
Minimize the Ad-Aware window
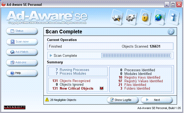[x=167, y=4]
